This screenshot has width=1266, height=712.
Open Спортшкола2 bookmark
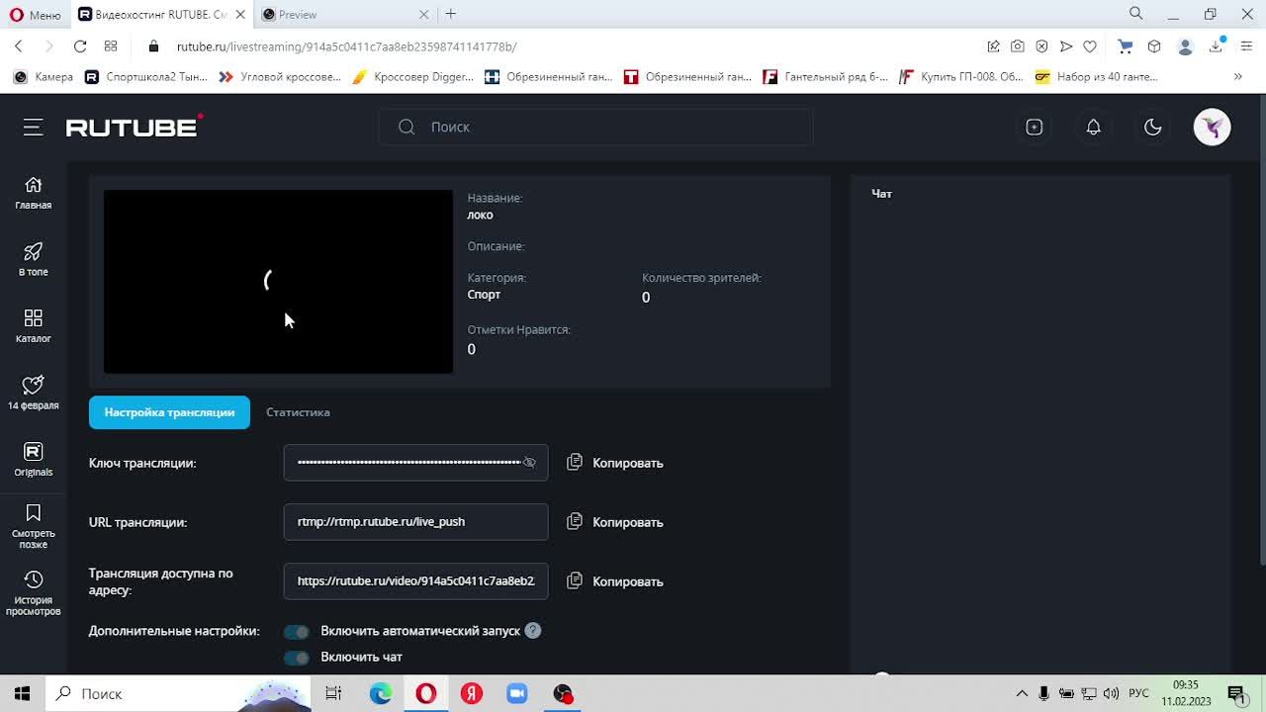[145, 76]
